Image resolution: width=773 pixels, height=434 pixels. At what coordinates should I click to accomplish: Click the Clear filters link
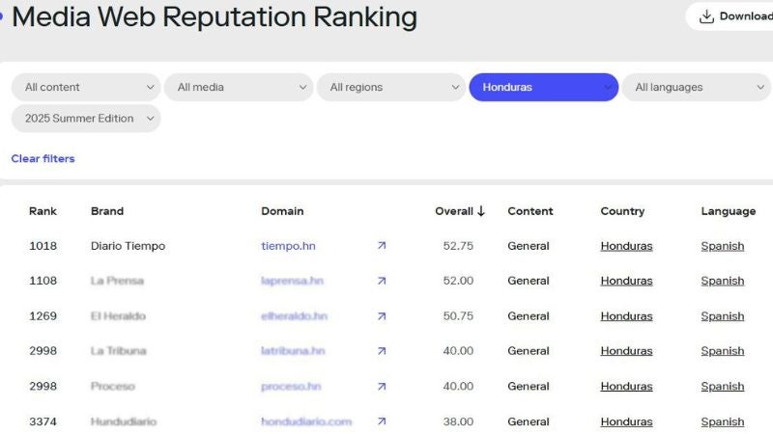click(43, 158)
